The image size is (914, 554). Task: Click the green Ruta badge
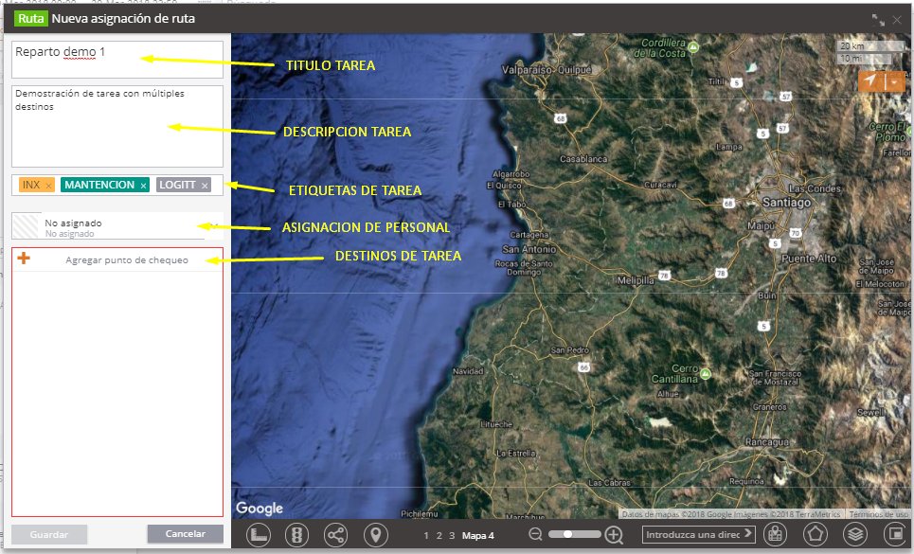31,19
